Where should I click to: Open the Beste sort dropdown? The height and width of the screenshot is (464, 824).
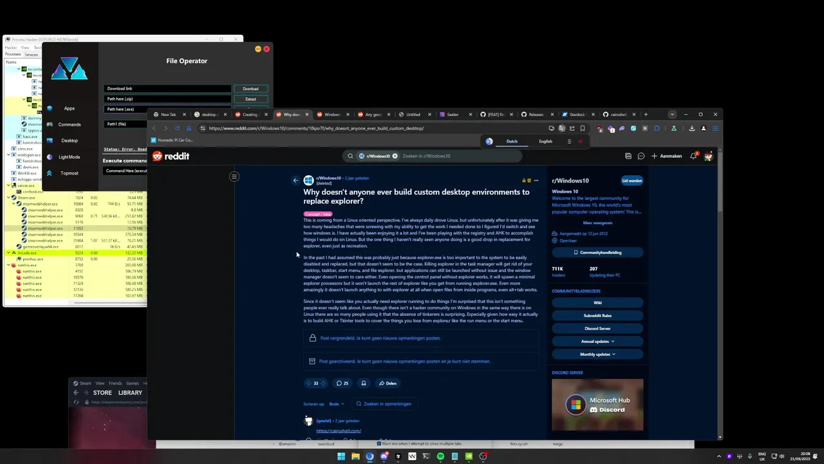coord(337,404)
